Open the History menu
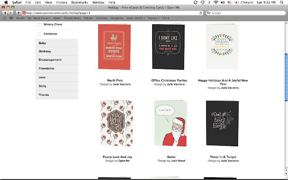Screen dimensions: 288x180 (x=62, y=2)
